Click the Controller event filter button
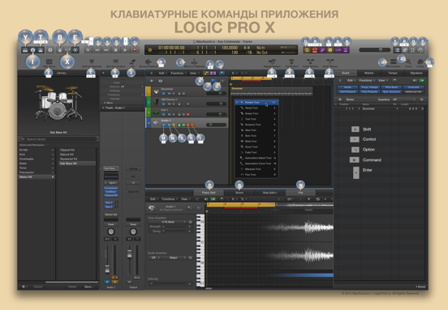The image size is (448, 310). (x=413, y=87)
